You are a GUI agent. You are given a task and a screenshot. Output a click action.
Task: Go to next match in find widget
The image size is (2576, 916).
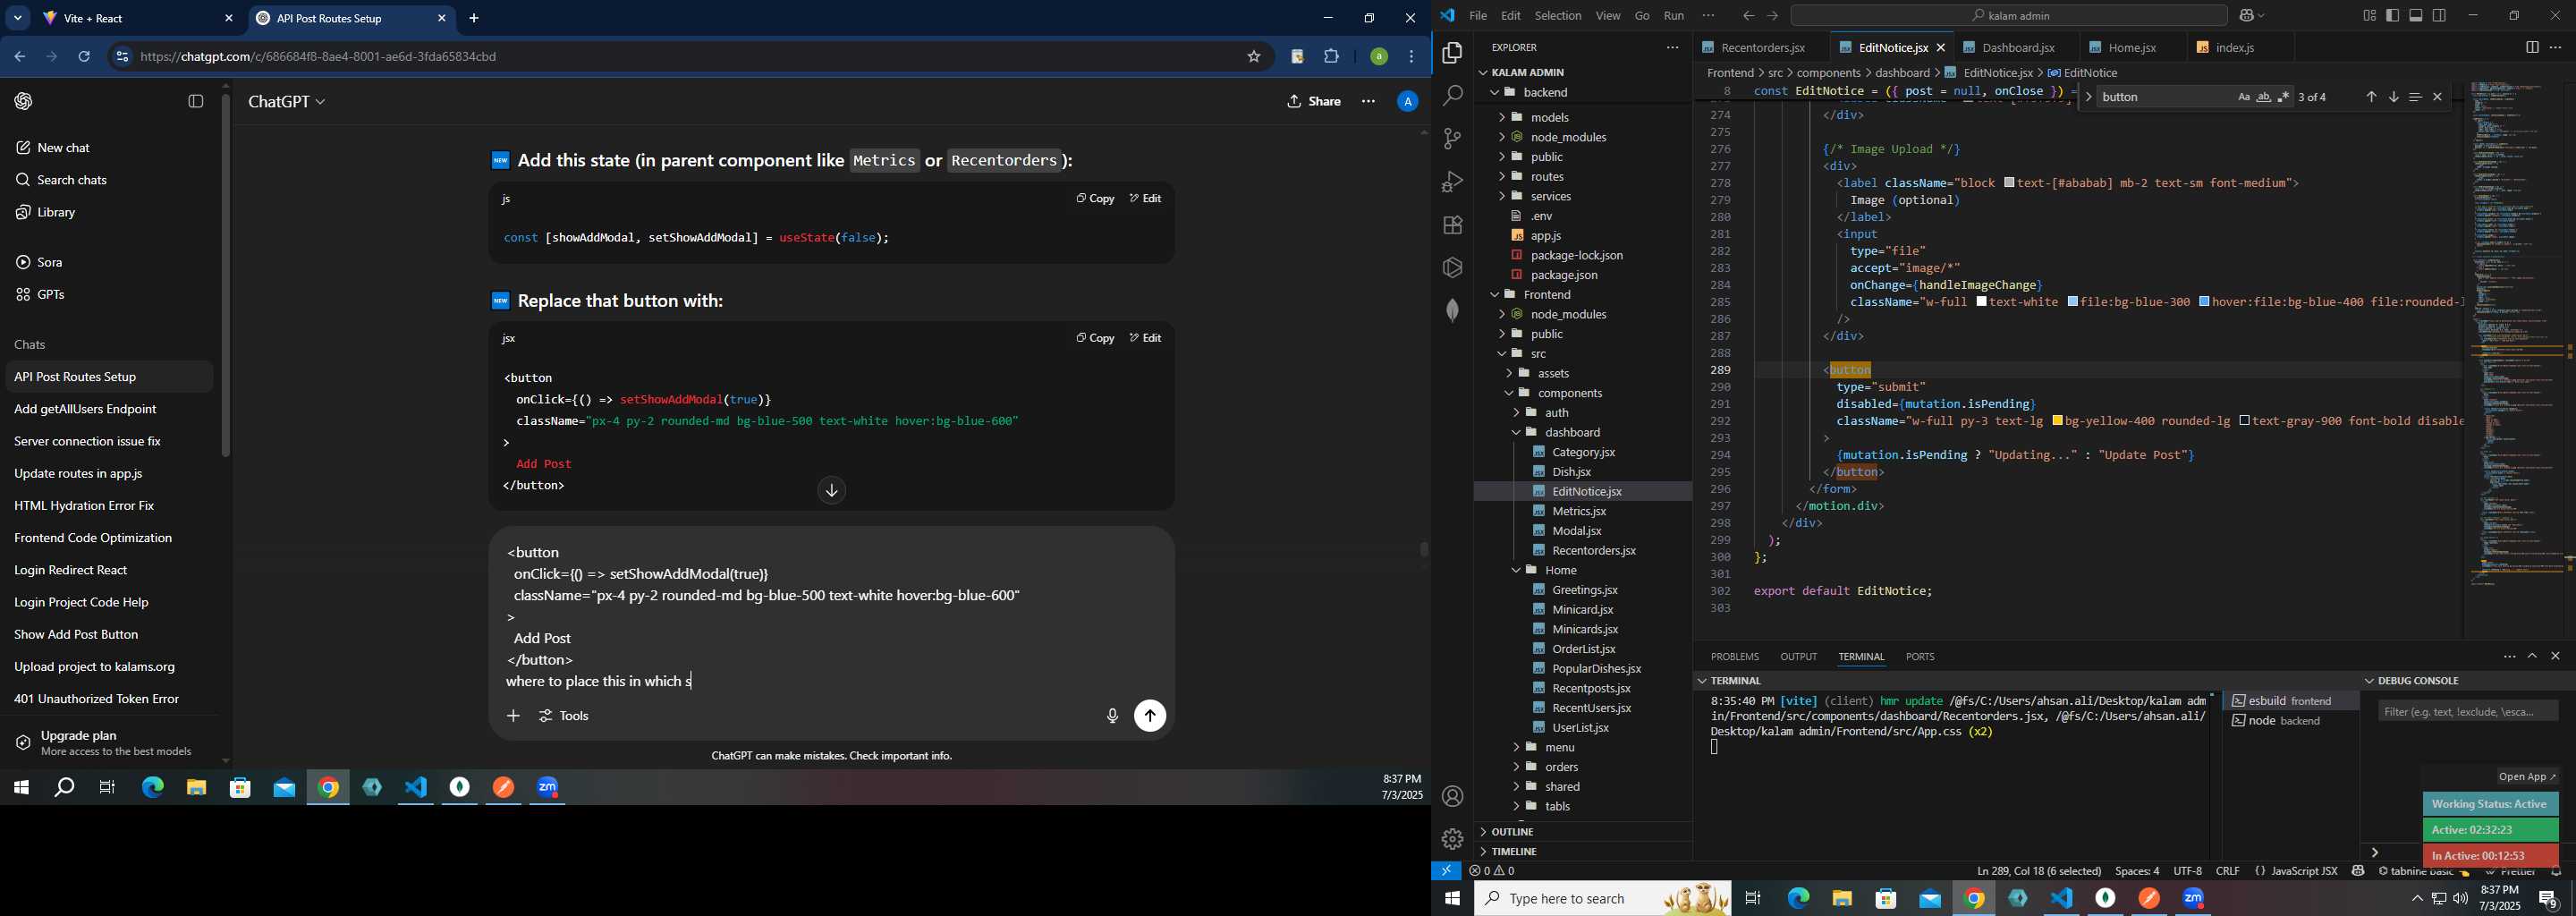click(2393, 97)
